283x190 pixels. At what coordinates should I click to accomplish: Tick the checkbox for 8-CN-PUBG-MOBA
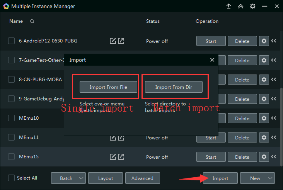12,80
